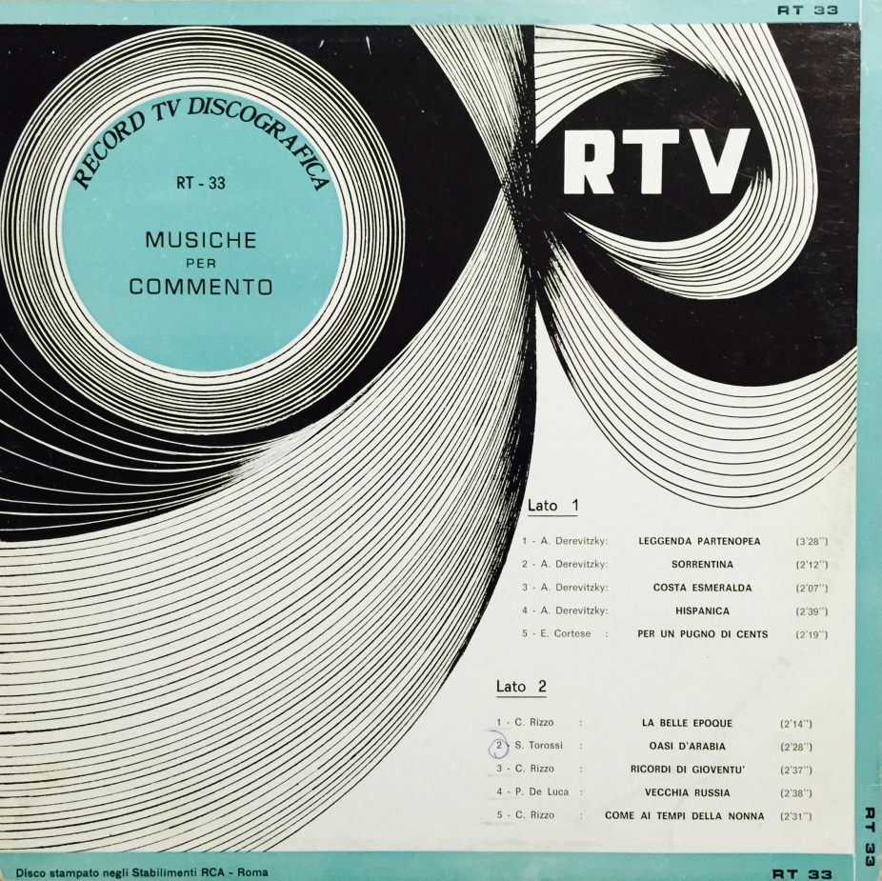
Task: Click the duration (2'19") of Per Un Pugno
Action: coord(812,635)
